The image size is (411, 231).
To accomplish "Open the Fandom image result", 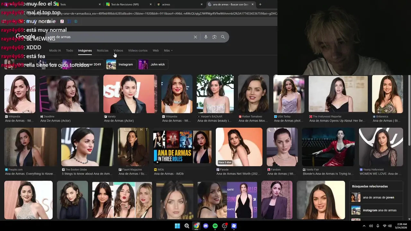I will [282, 147].
